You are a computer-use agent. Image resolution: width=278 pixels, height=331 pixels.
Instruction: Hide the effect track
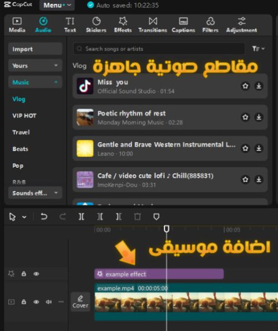click(x=36, y=274)
